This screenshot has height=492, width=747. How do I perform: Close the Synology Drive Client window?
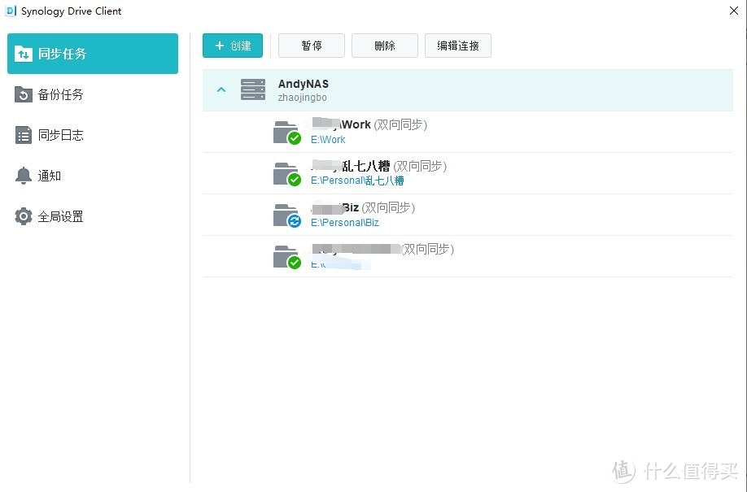click(734, 11)
